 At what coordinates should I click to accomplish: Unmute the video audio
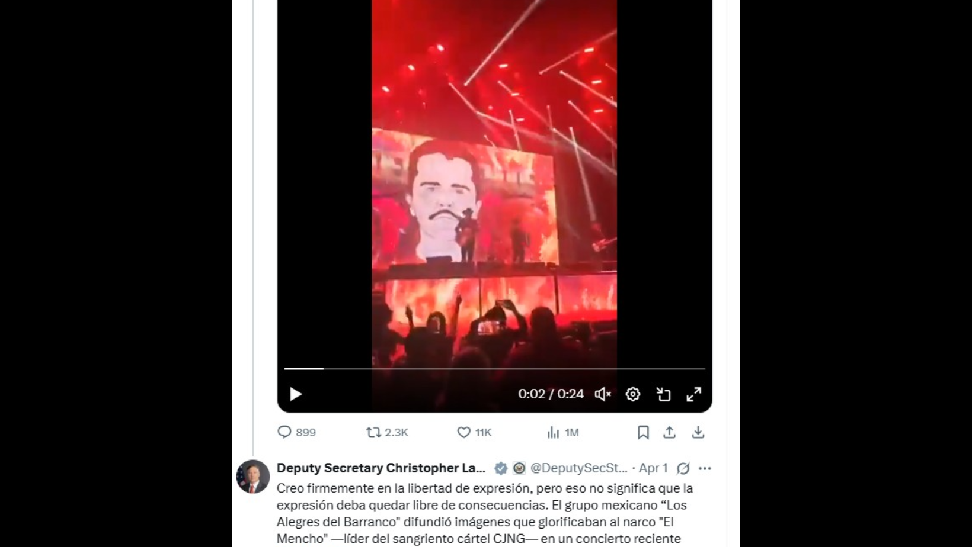(x=602, y=394)
